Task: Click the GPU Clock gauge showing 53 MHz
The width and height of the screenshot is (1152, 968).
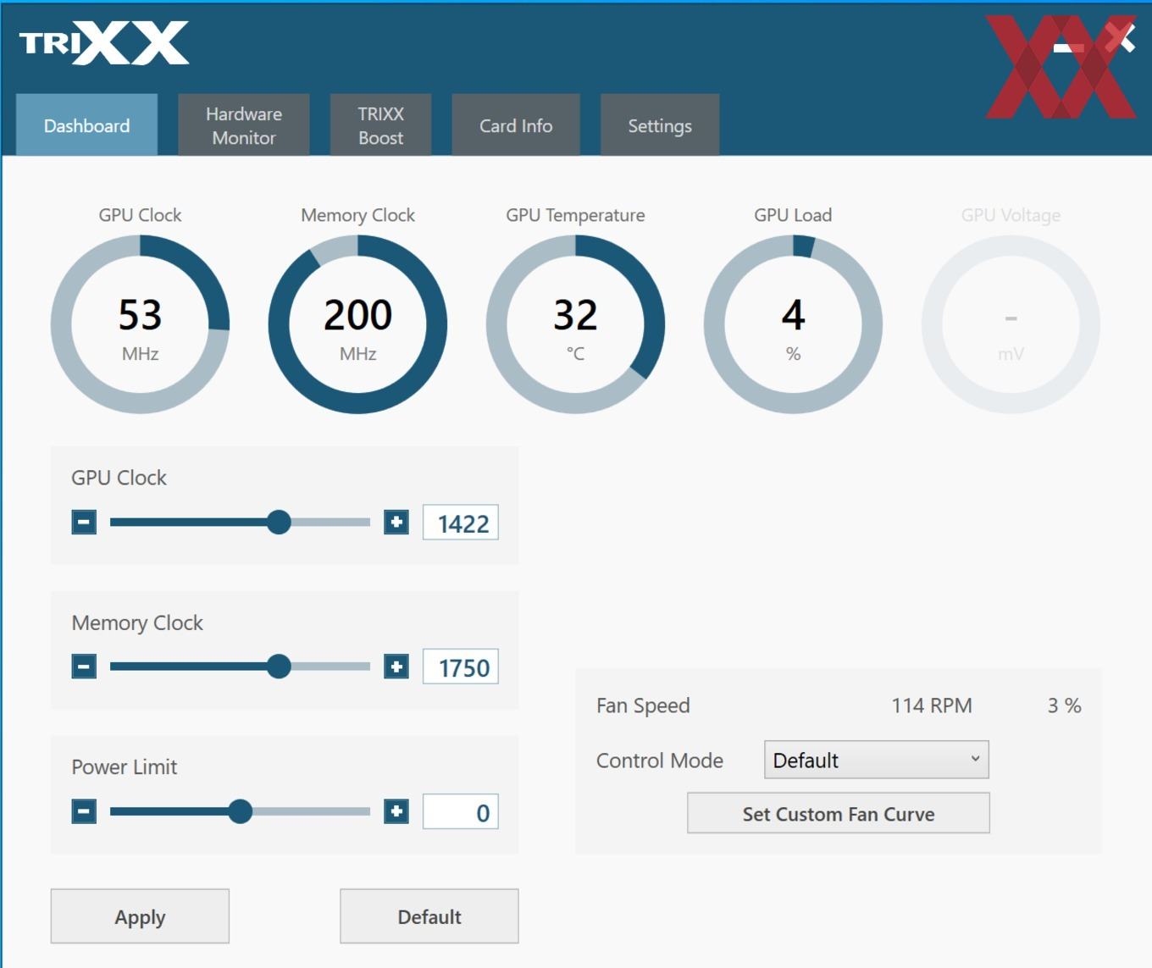Action: [140, 324]
